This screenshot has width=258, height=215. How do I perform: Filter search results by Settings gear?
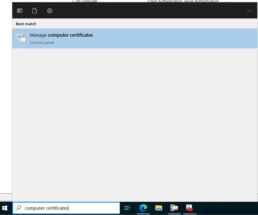49,11
